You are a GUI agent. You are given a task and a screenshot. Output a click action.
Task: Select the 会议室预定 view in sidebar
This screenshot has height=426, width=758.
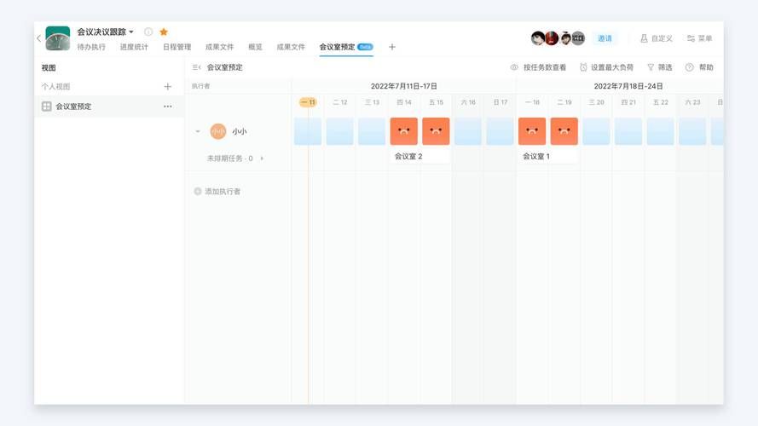[x=109, y=106]
